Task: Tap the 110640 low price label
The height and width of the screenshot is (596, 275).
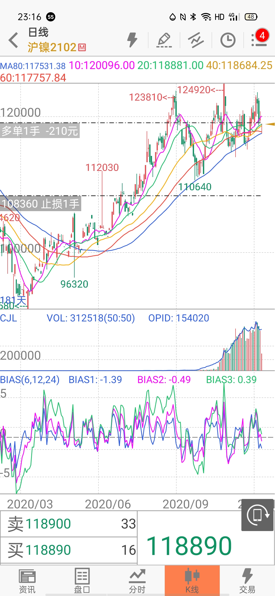Action: [x=195, y=187]
